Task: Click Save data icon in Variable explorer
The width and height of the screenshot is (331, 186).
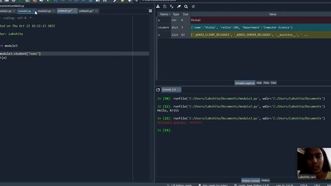Action: 165,7
